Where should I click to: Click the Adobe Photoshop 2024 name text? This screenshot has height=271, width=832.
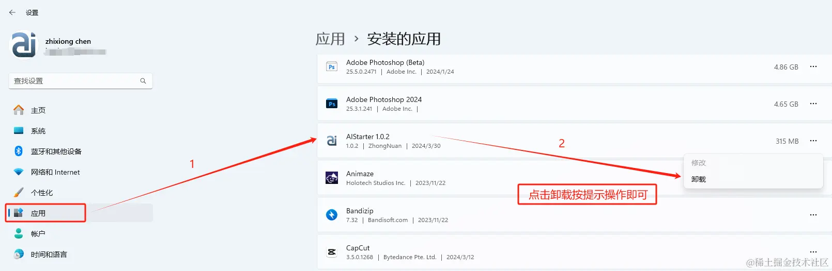[x=384, y=99]
